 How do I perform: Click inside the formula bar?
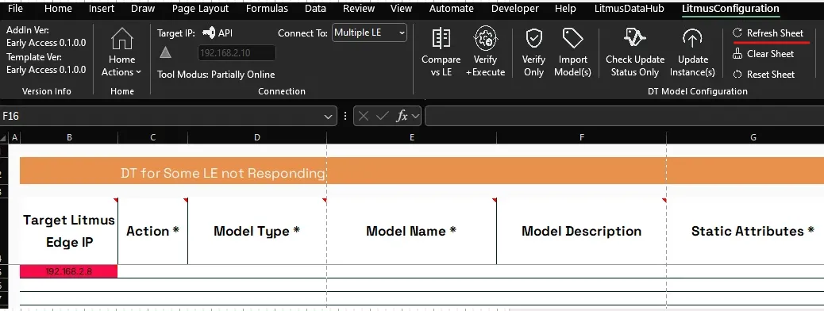coord(624,116)
